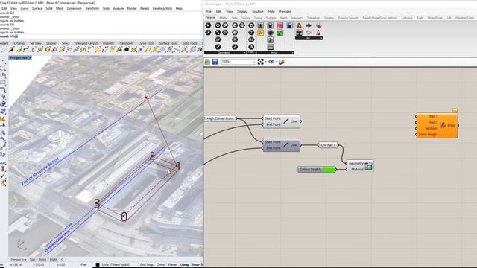The height and width of the screenshot is (268, 477).
Task: Click Same Height input on orange component
Action: coord(428,134)
